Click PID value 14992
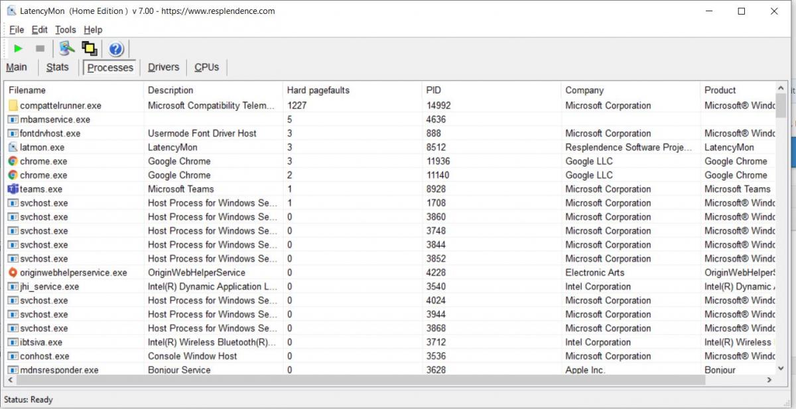The image size is (796, 409). coord(438,105)
